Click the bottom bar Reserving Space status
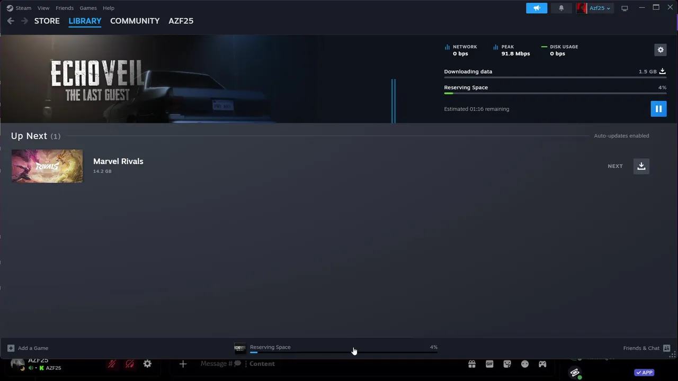This screenshot has height=381, width=678. pyautogui.click(x=270, y=347)
